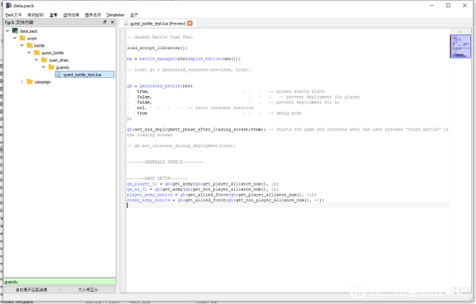The width and height of the screenshot is (476, 304).
Task: Click the set_cutscene_during_deployment comment line
Action: [x=181, y=146]
